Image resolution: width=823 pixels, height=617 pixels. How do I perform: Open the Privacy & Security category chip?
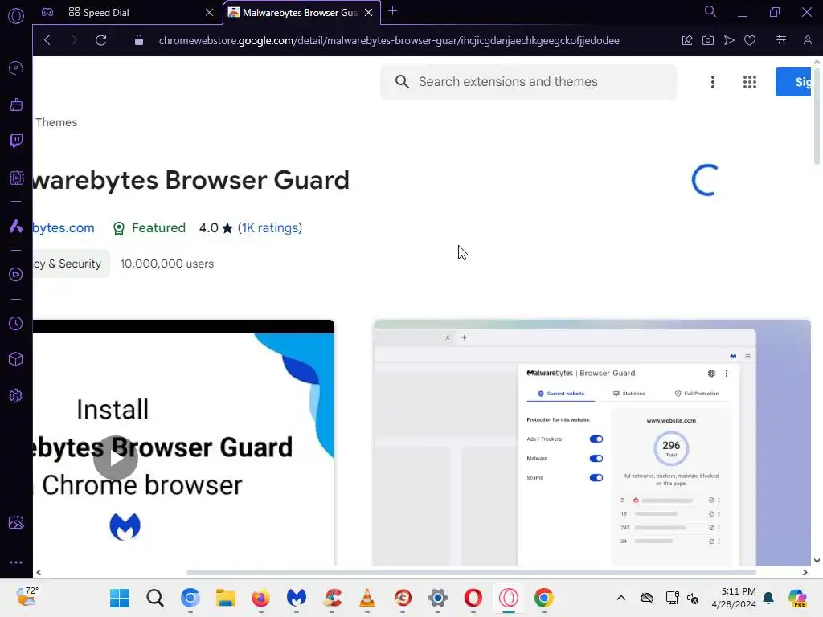[x=71, y=264]
